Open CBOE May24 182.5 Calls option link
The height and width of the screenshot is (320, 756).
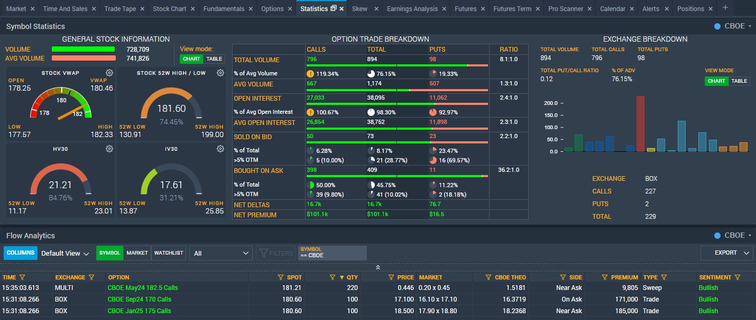click(143, 288)
